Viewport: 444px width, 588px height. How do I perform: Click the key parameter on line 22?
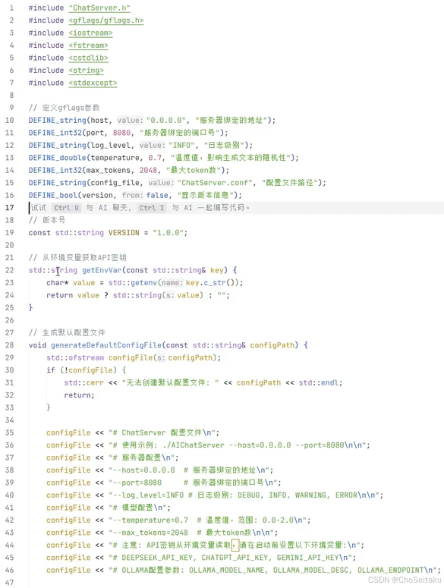click(x=217, y=270)
